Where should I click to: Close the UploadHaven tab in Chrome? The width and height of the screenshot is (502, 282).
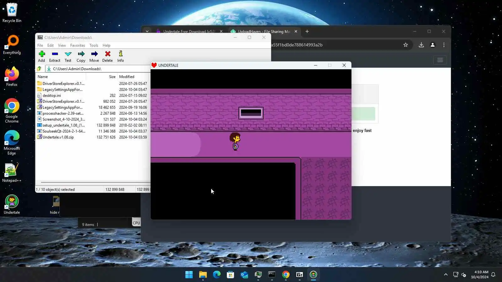[x=296, y=31]
